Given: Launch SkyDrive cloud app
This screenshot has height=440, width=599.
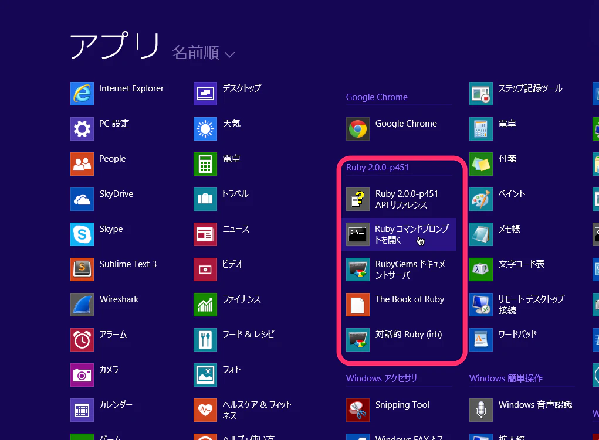Looking at the screenshot, I should pos(102,199).
